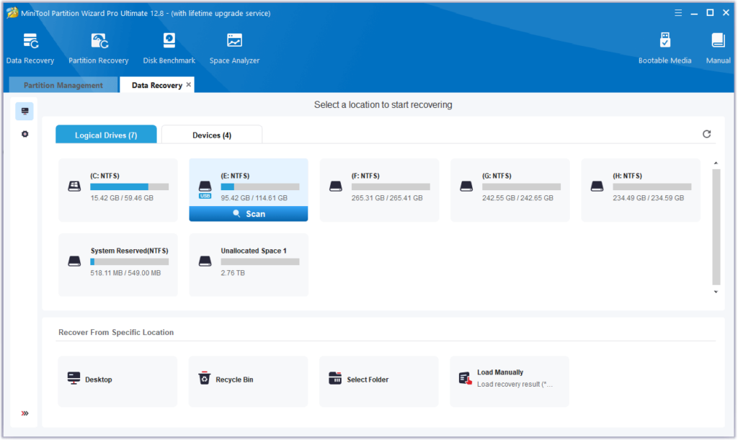Switch to the Partition Management tab
This screenshot has height=440, width=738.
click(x=62, y=84)
